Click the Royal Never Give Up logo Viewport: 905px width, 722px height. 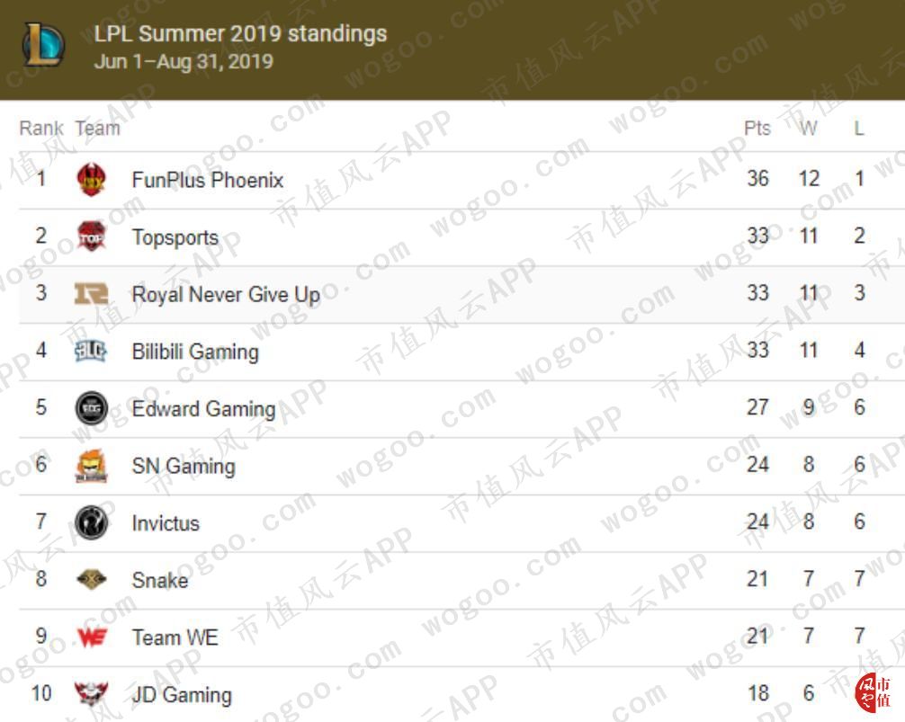91,294
